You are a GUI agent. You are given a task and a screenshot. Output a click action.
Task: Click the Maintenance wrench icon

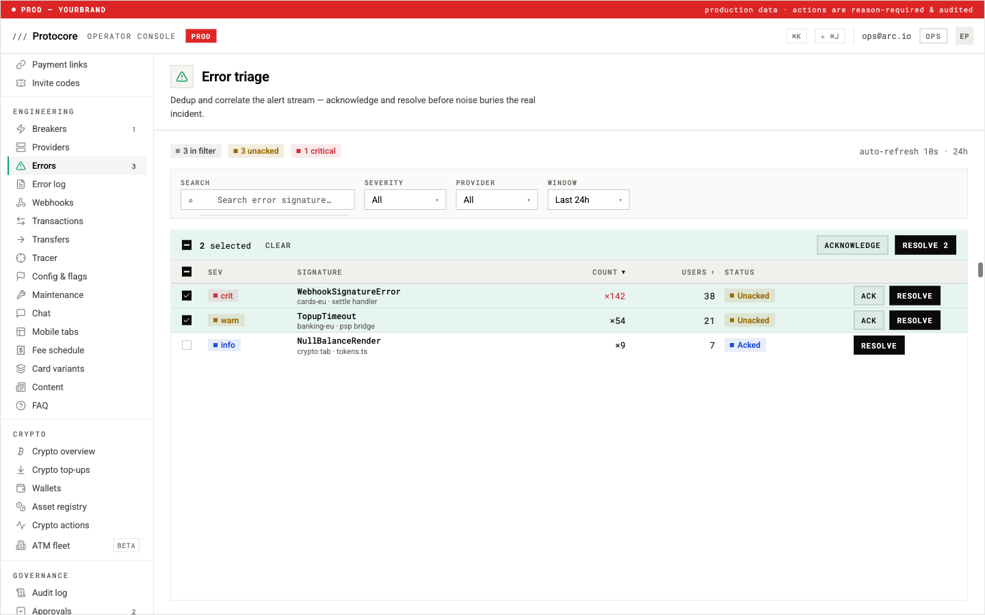pos(21,295)
